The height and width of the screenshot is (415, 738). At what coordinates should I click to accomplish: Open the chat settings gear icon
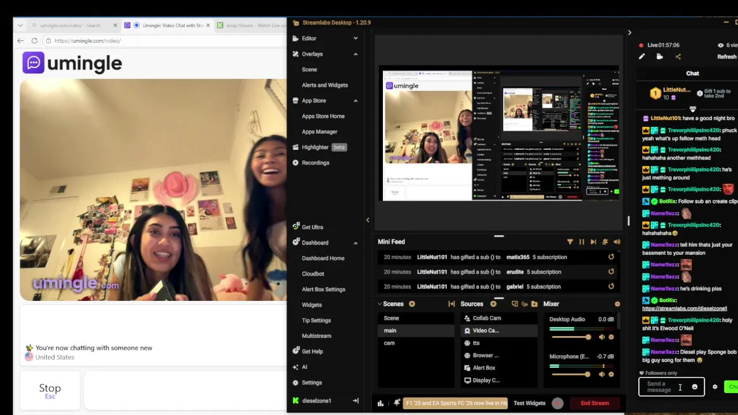(715, 387)
